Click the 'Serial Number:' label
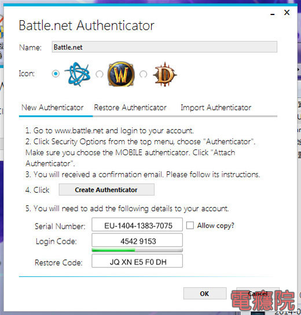This screenshot has width=301, height=315. point(60,226)
